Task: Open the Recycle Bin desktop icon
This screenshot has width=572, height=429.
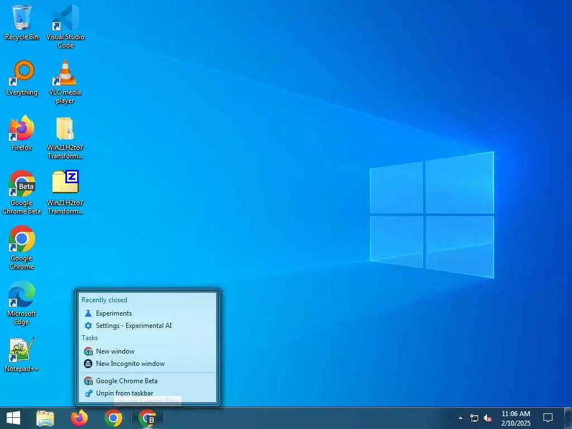Action: coord(22,22)
